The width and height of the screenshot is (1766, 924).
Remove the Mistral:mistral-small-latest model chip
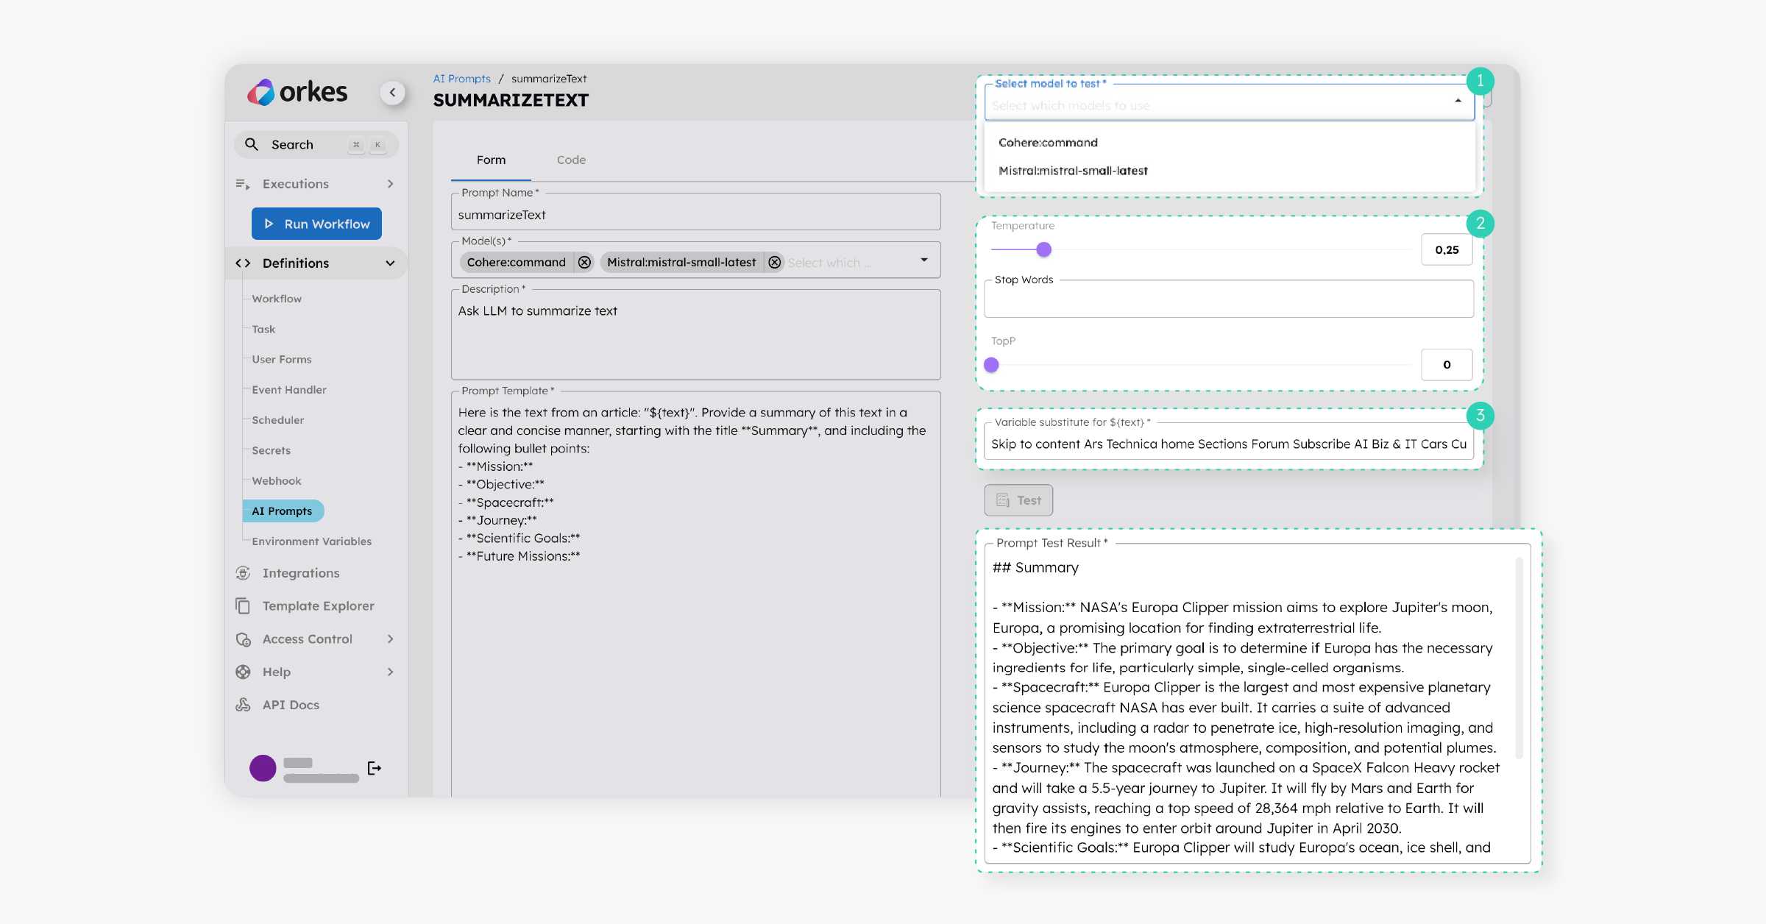774,263
